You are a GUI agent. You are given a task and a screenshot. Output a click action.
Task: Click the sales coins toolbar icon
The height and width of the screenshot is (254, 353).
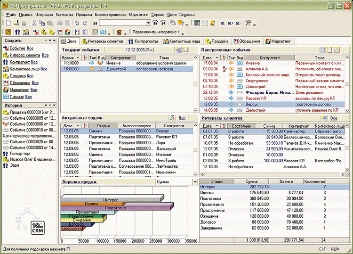[52, 32]
